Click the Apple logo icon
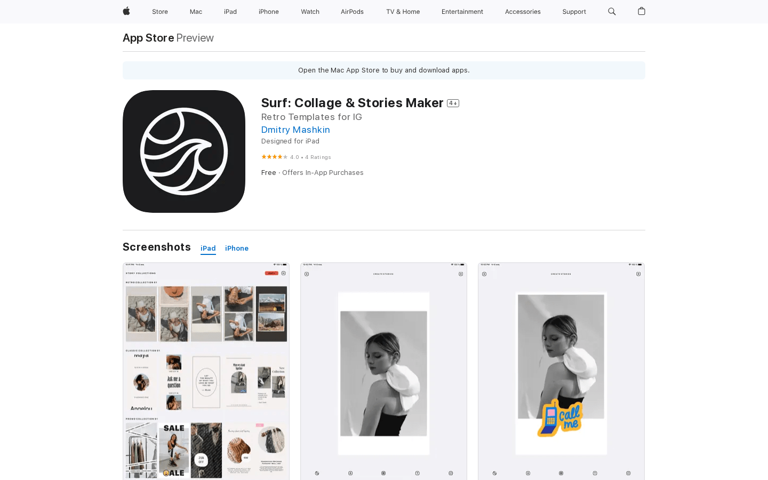 coord(126,11)
